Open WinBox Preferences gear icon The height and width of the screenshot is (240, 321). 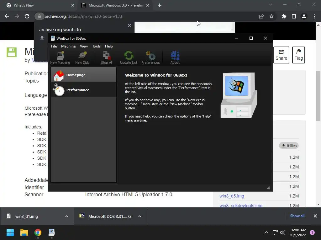[x=150, y=58]
